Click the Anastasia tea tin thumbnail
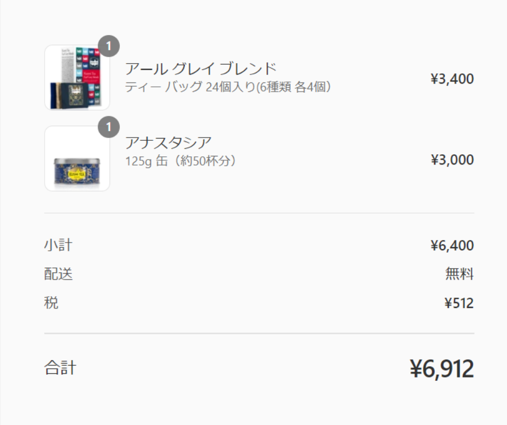The image size is (507, 425). click(x=77, y=159)
